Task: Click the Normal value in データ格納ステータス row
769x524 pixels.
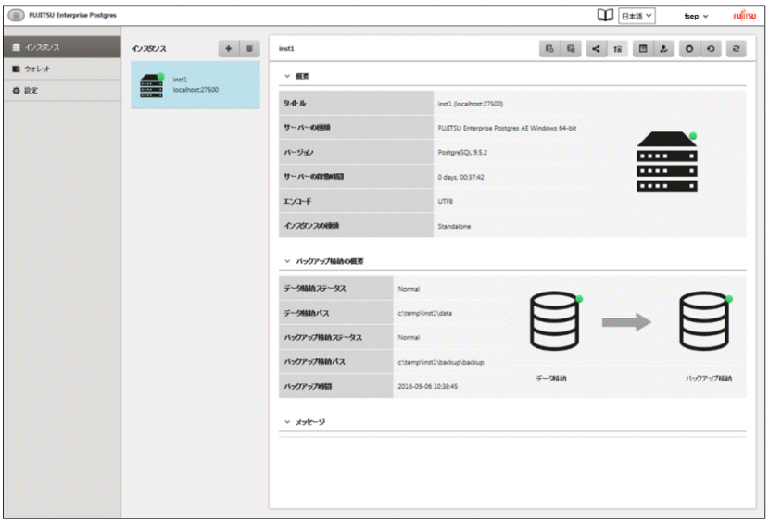Action: pyautogui.click(x=409, y=289)
